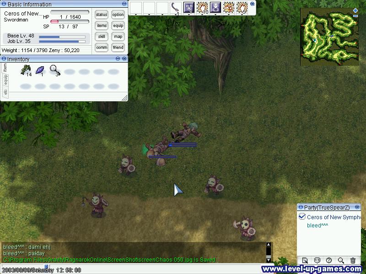Switch to the inventory equip tab
366x274 pixels.
point(5,79)
